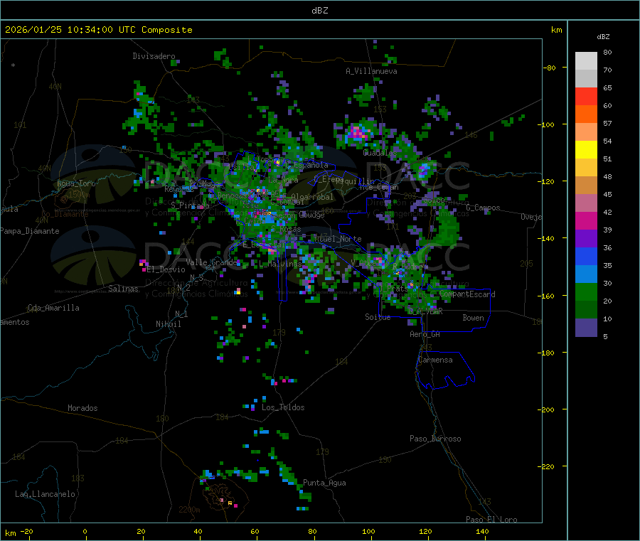640x541 pixels.
Task: Click the 'Paso_Barroso' map label
Action: tap(435, 439)
